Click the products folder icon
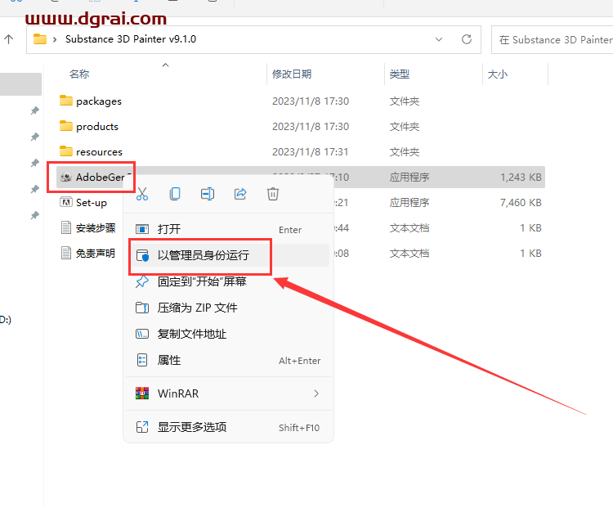613x508 pixels. (x=66, y=126)
